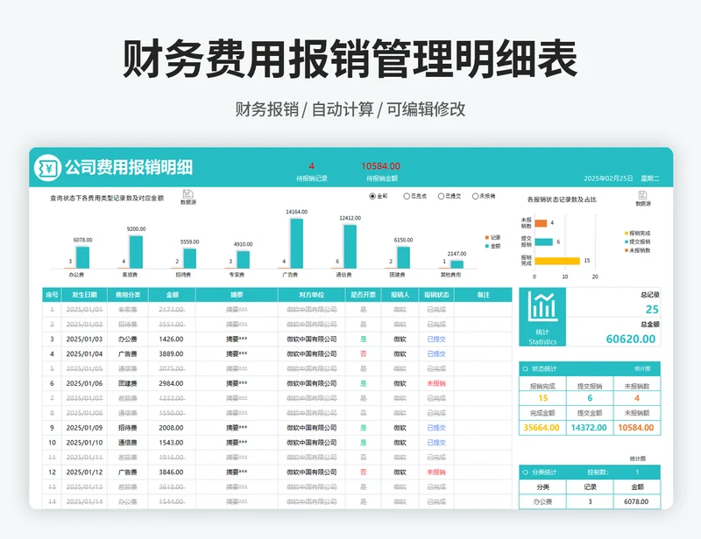Click circle bullet in 分类统计 header

525,472
